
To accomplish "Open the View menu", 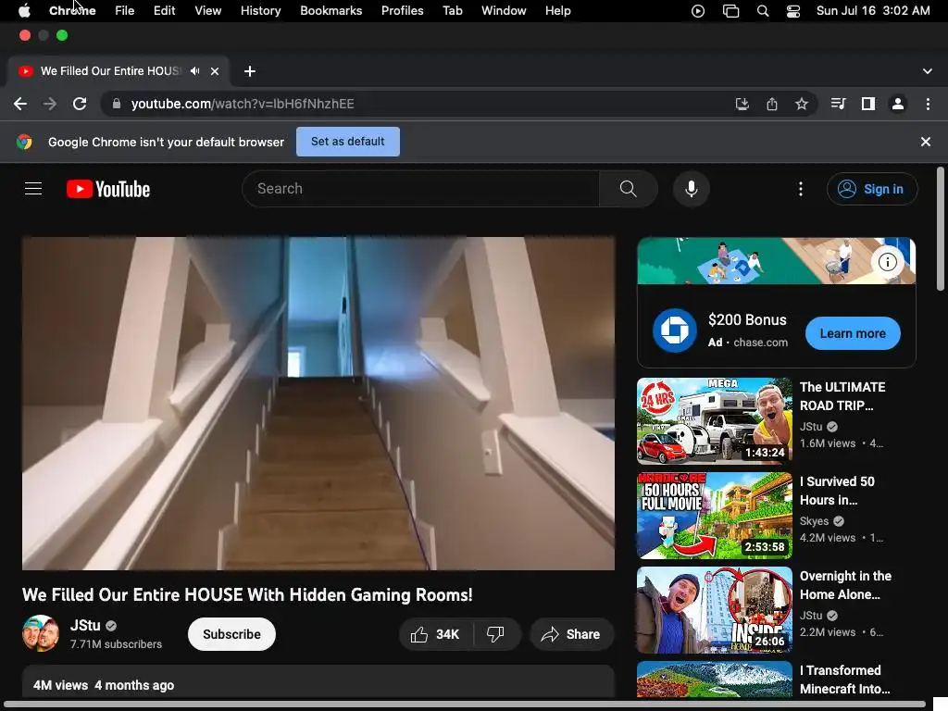I will (207, 11).
